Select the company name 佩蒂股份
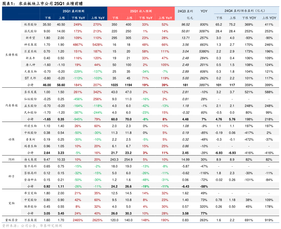Viewport: 281px width, 229px height. tap(30, 207)
